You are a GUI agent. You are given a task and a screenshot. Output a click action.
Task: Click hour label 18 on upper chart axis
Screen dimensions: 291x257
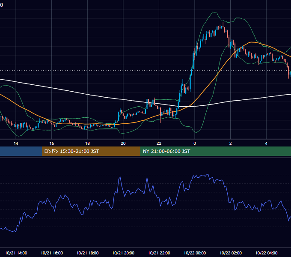87,143
